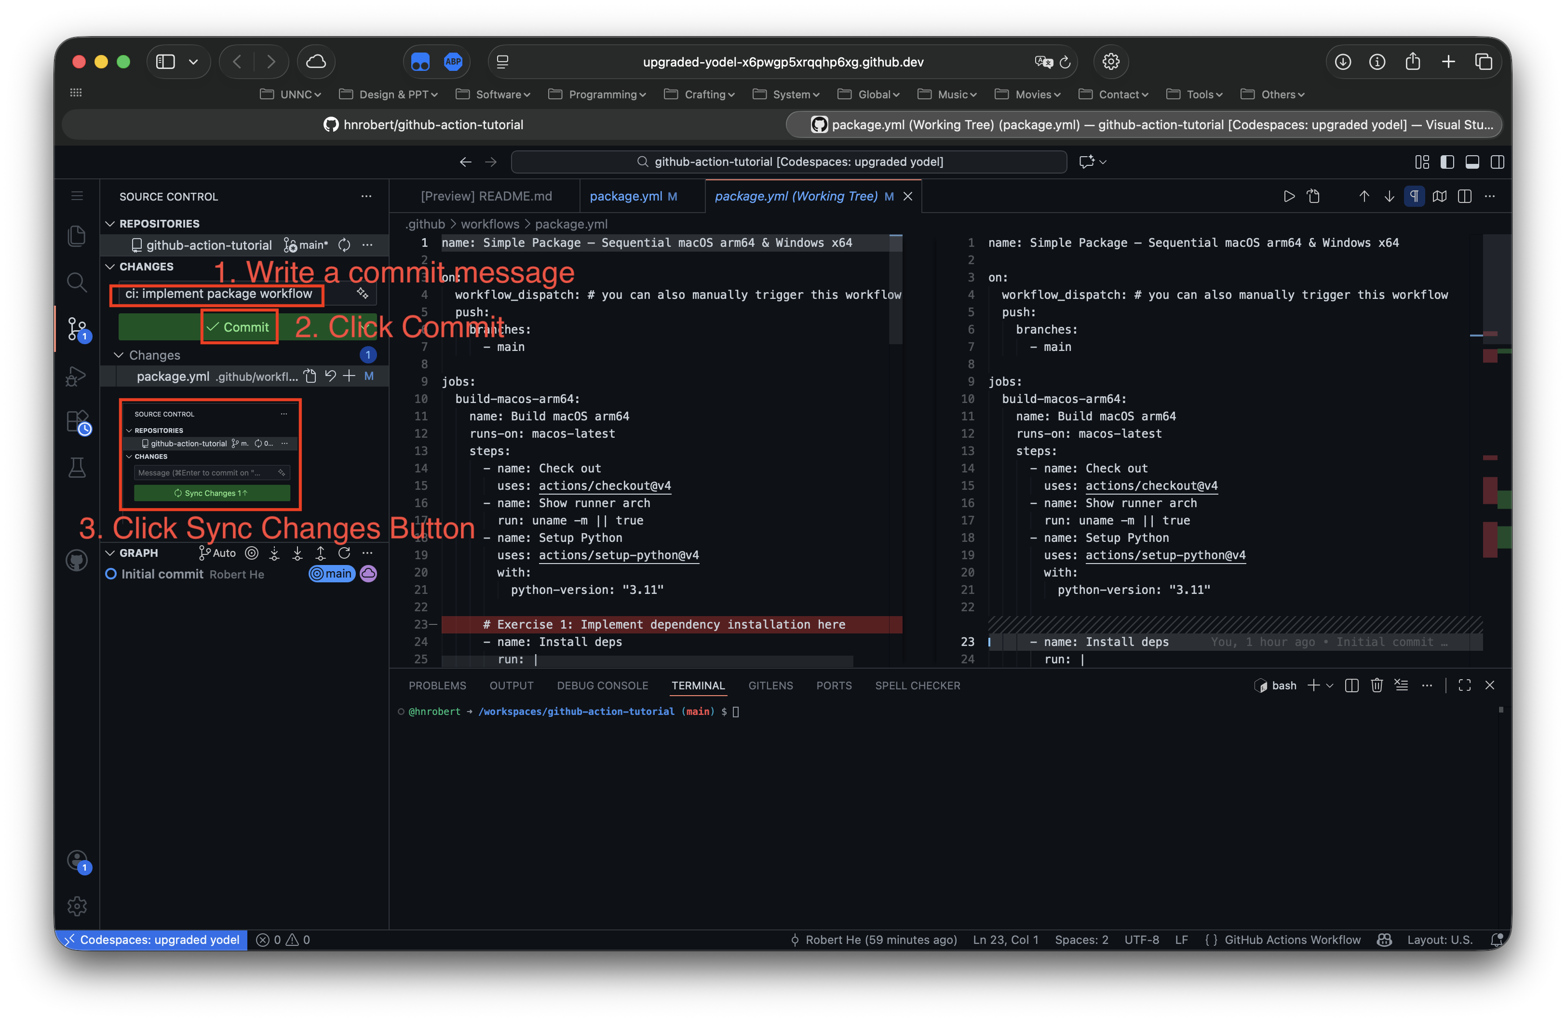Open the Extensions view

[x=77, y=422]
